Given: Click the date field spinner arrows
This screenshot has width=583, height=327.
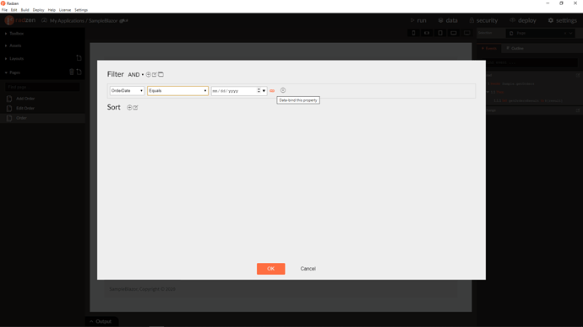Looking at the screenshot, I should click(259, 91).
